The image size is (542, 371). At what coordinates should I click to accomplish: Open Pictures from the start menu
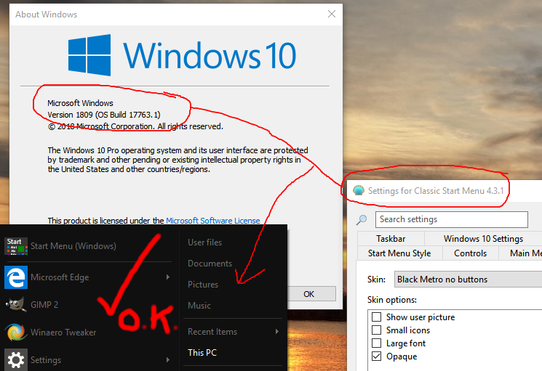click(x=203, y=285)
